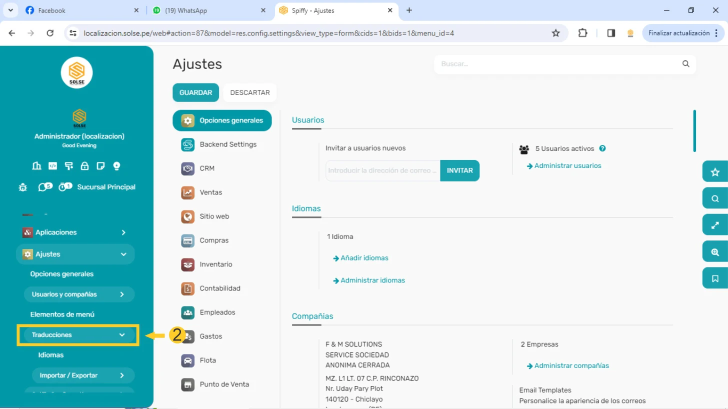The image size is (728, 409).
Task: Open the code editor icon in sidebar
Action: pyautogui.click(x=52, y=166)
